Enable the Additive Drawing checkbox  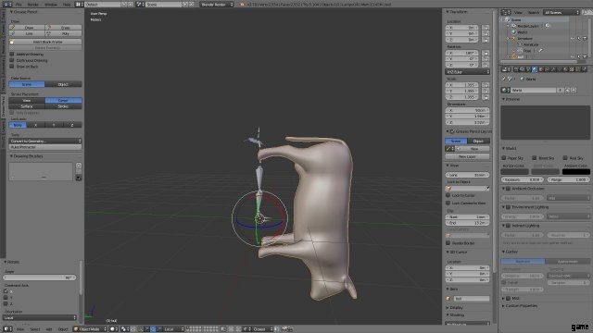tap(12, 55)
